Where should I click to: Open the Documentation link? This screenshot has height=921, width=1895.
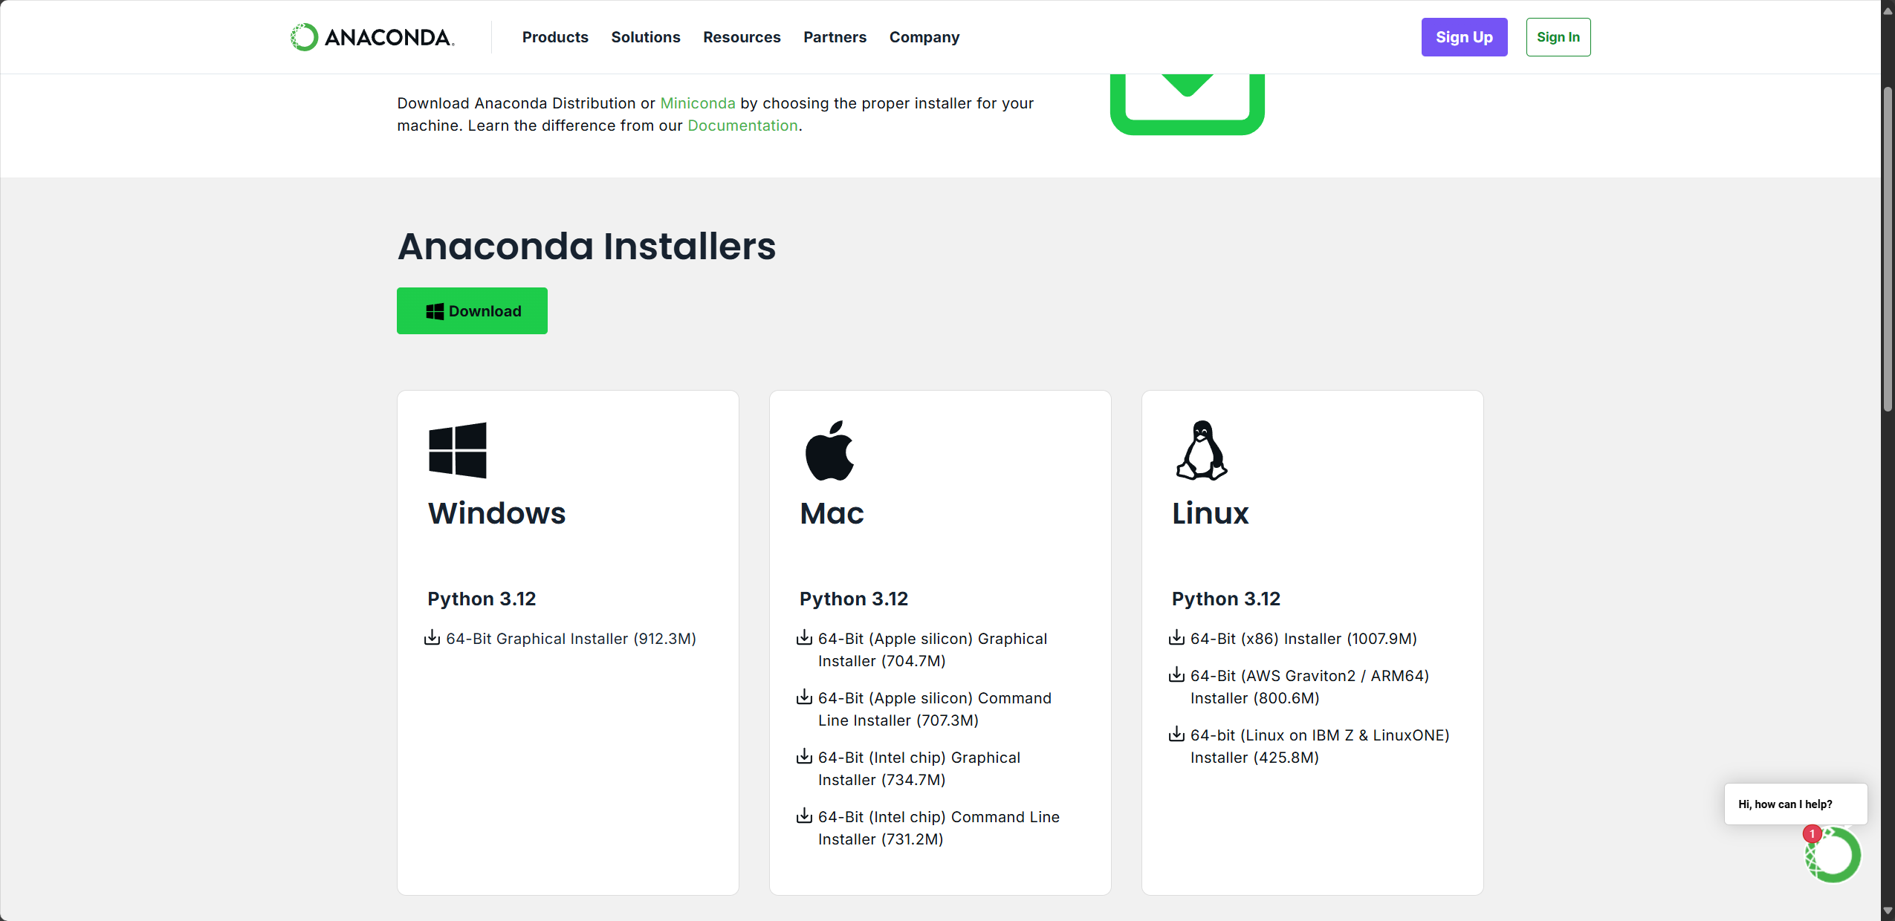click(x=742, y=126)
